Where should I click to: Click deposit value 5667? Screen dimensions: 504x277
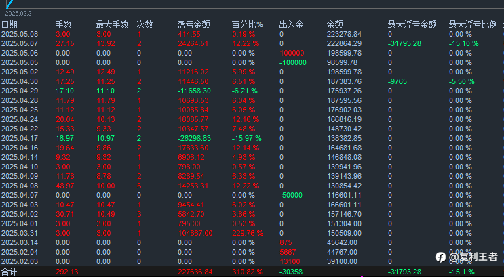pyautogui.click(x=288, y=252)
